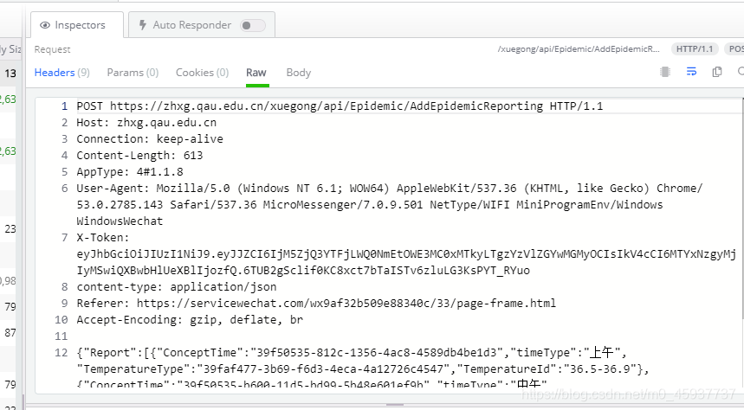Click line number 7 in the gutter
The height and width of the screenshot is (410, 744).
point(65,238)
